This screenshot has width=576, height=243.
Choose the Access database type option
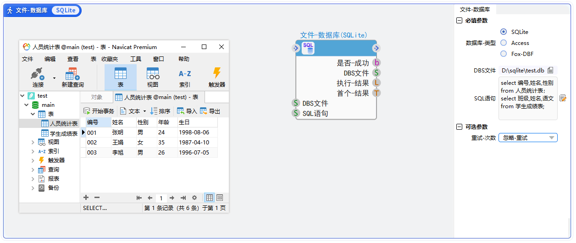(x=504, y=43)
